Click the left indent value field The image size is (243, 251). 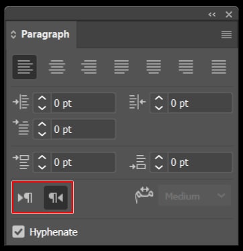83,103
